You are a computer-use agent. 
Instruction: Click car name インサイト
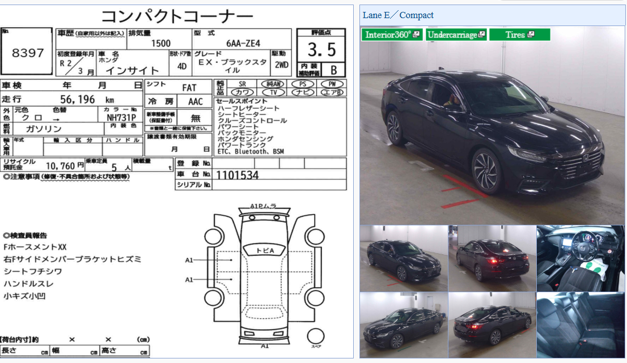[x=132, y=71]
